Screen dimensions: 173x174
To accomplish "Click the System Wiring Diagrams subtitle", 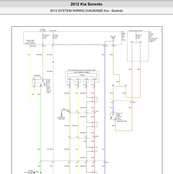I will 86,11.
